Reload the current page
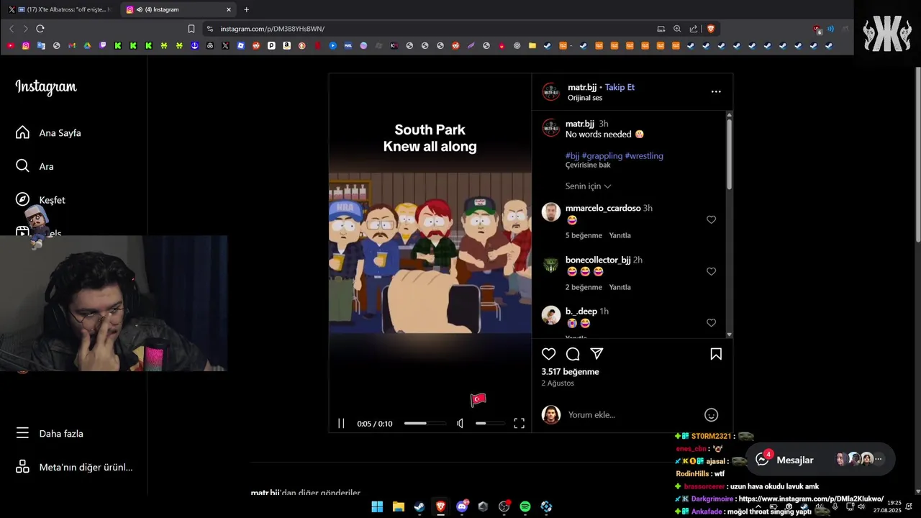 coord(40,29)
